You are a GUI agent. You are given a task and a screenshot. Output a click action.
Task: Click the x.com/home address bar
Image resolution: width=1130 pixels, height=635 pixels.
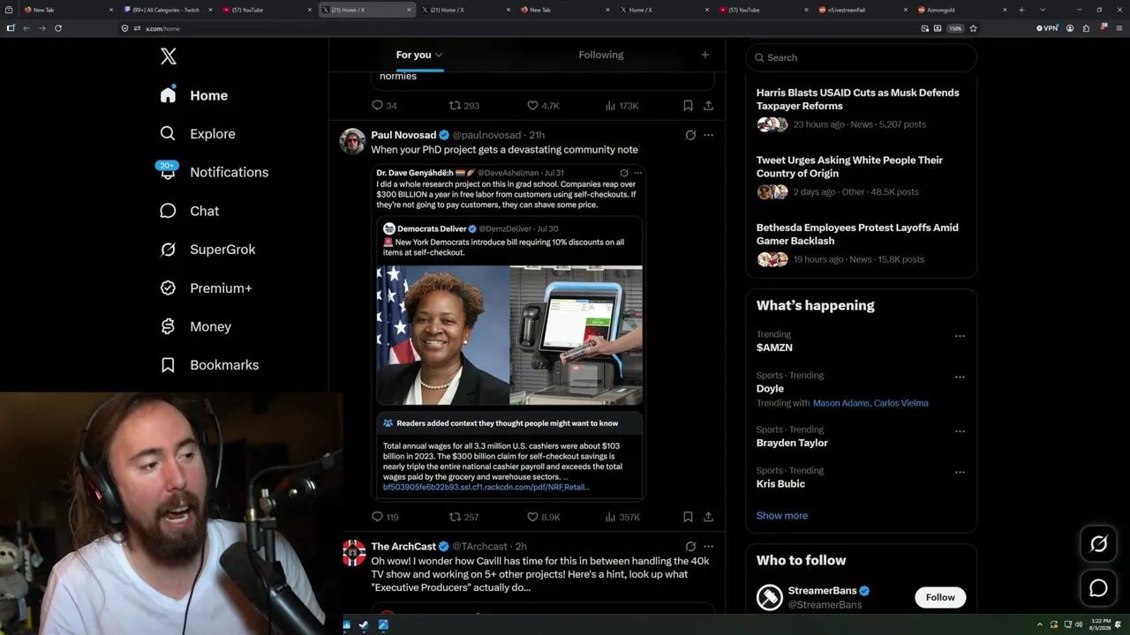tap(521, 28)
